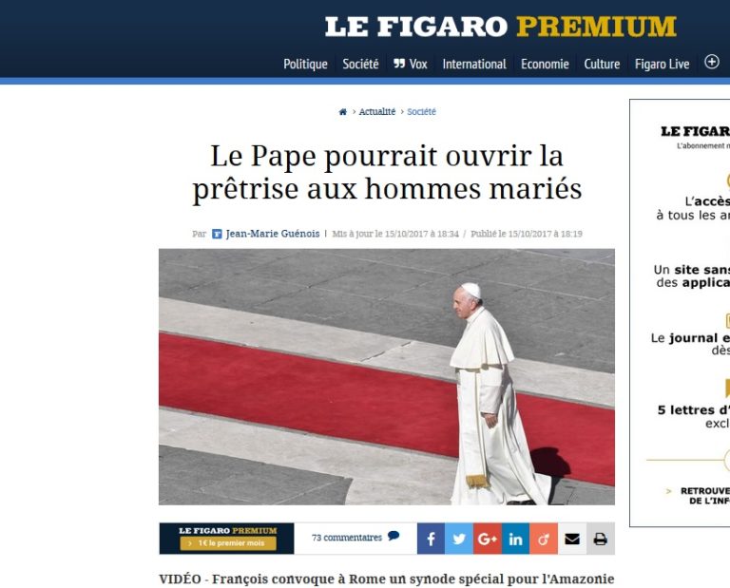Share the article on Facebook

coord(431,539)
